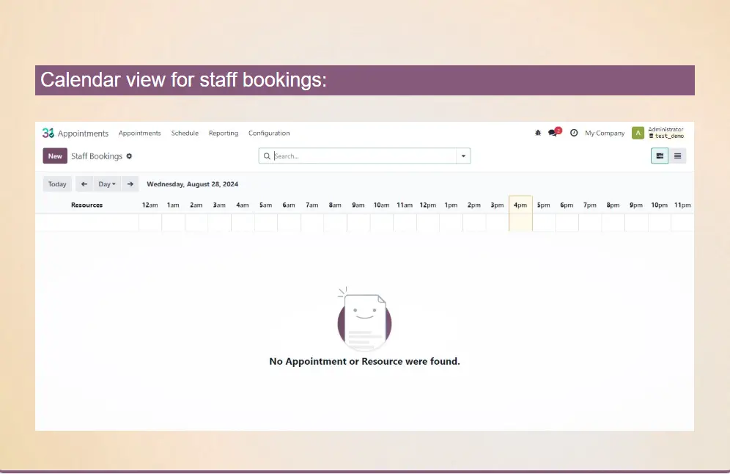Image resolution: width=730 pixels, height=474 pixels.
Task: Open the debug bug icon menu
Action: [x=538, y=133]
